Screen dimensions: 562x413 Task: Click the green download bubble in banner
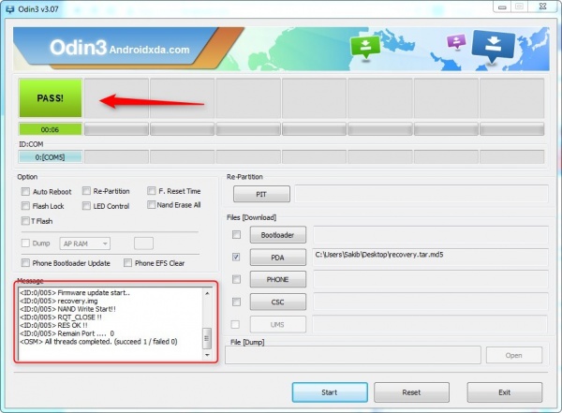pyautogui.click(x=365, y=47)
